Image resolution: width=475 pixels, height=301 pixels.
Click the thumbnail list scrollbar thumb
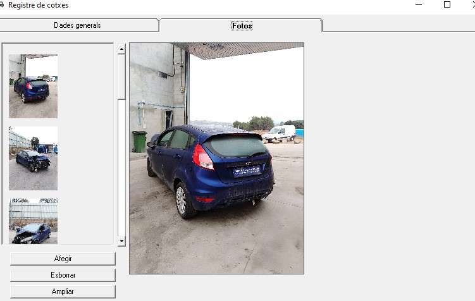pyautogui.click(x=121, y=76)
